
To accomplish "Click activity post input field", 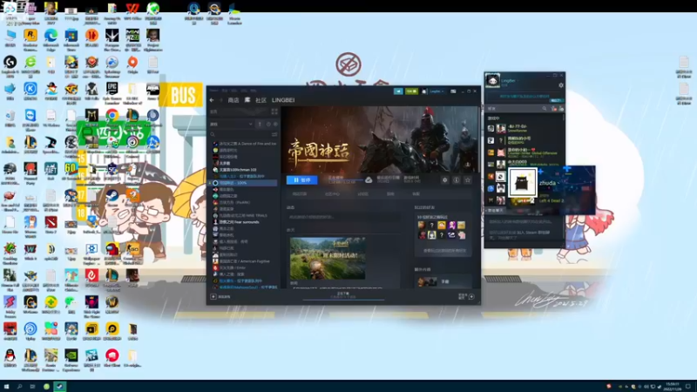I will (343, 217).
